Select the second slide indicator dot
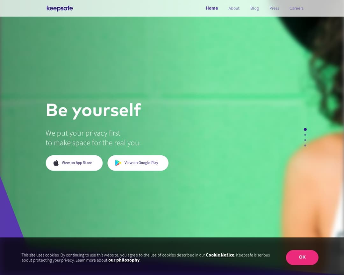 [305, 135]
